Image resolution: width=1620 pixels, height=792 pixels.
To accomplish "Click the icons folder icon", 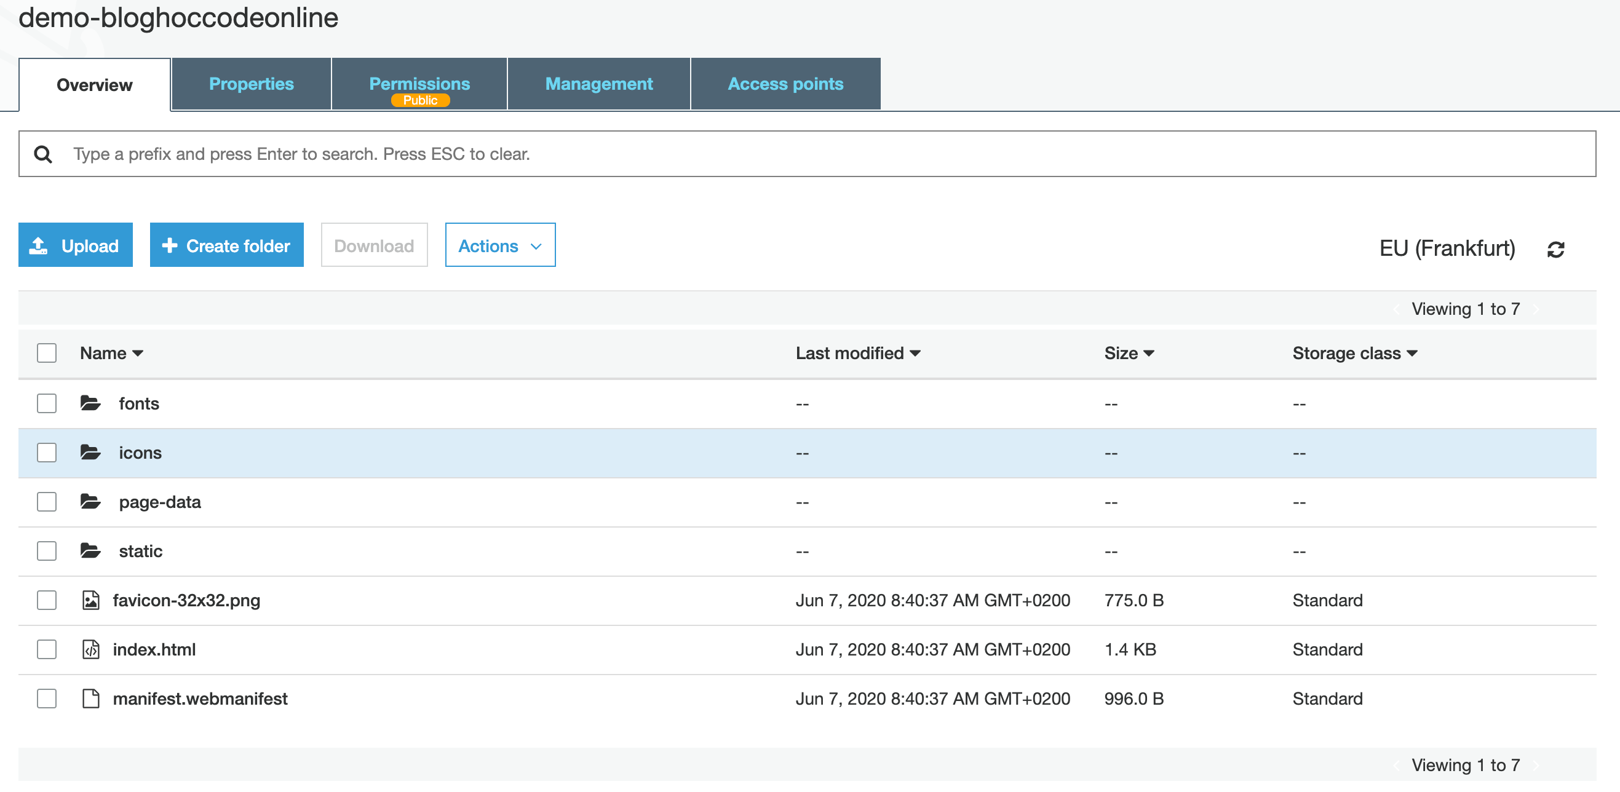I will click(x=90, y=453).
